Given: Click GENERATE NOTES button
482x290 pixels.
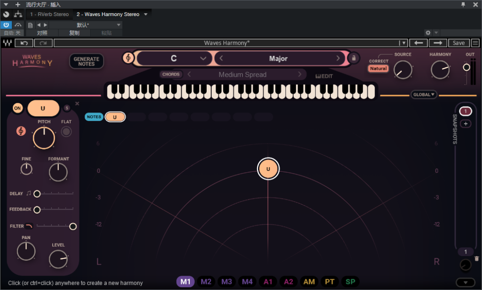Looking at the screenshot, I should (87, 61).
